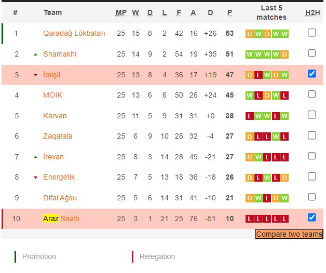Click Araz Saatlı's last L match badge

point(284,219)
